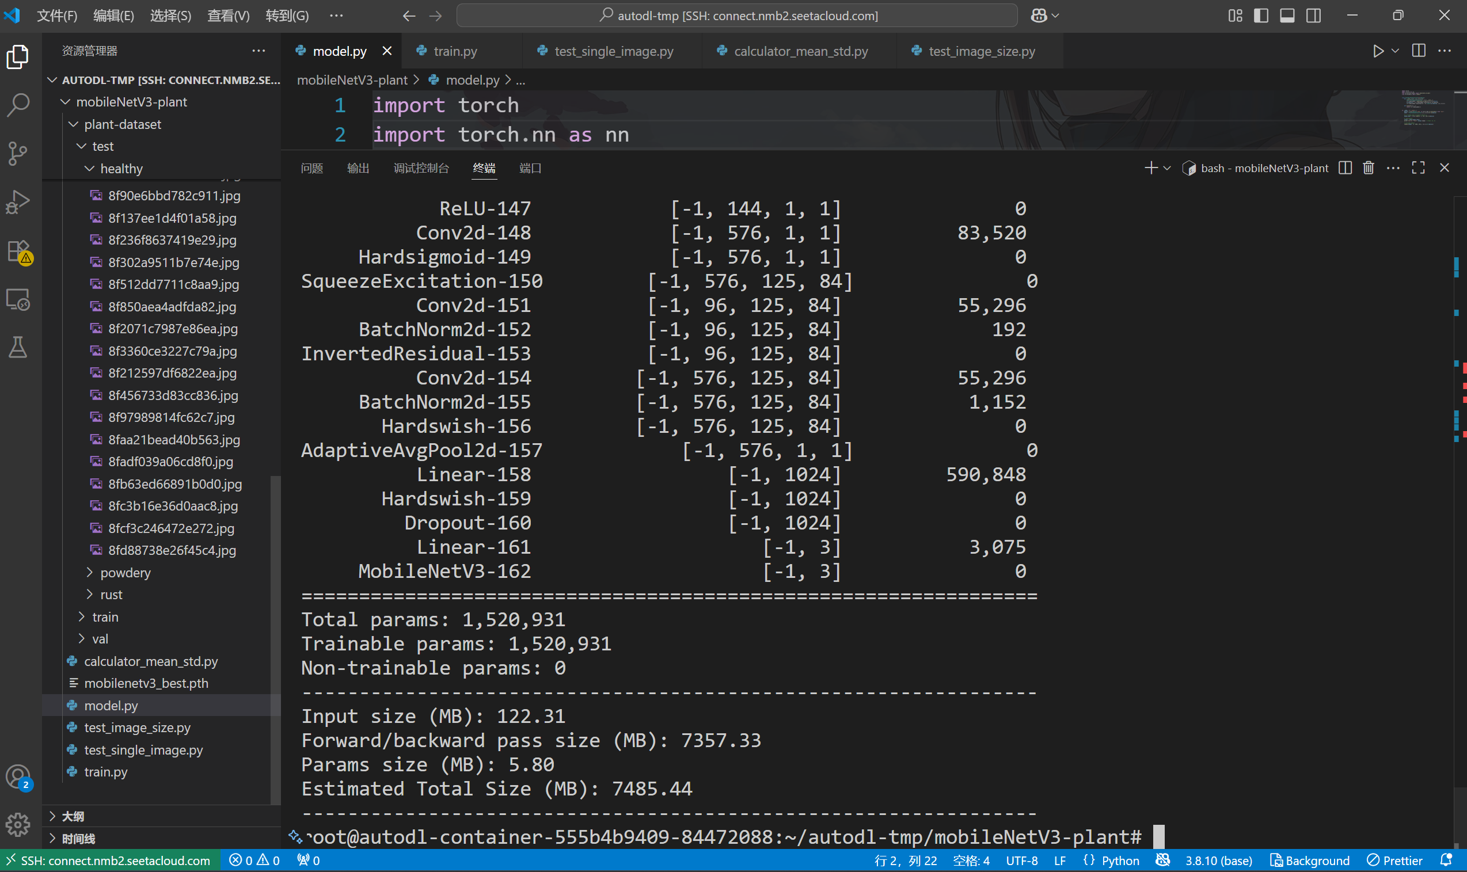This screenshot has height=872, width=1467.
Task: Click the command center search field
Action: pos(737,16)
